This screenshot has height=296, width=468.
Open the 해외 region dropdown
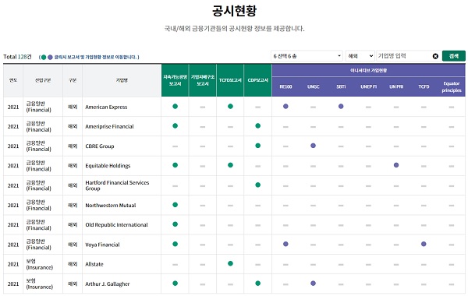pyautogui.click(x=360, y=56)
